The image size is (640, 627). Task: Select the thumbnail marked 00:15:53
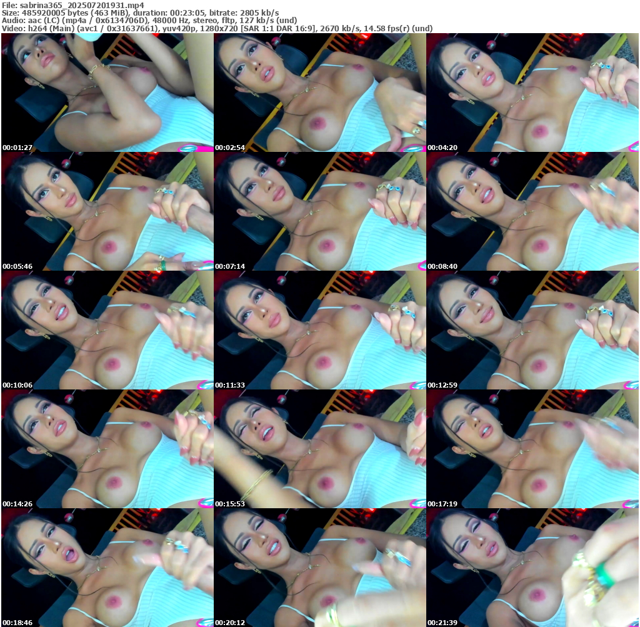[319, 449]
